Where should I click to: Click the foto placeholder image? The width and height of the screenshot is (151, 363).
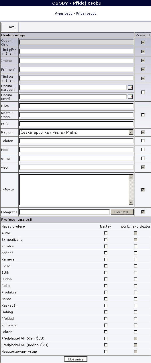tap(9, 27)
